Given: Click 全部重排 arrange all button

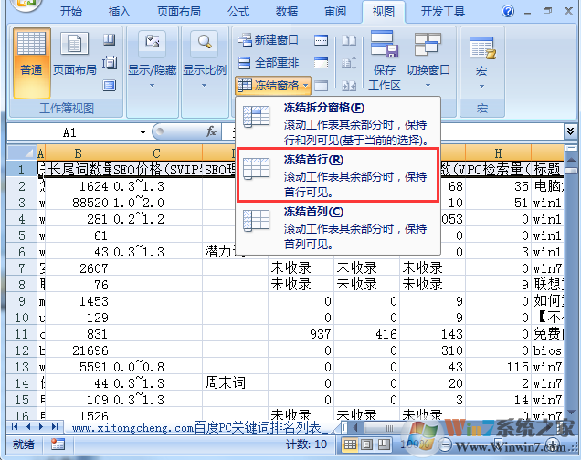Looking at the screenshot, I should point(268,63).
